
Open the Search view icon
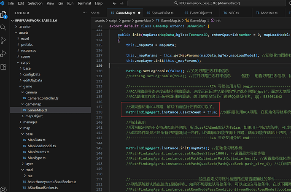click(4, 28)
